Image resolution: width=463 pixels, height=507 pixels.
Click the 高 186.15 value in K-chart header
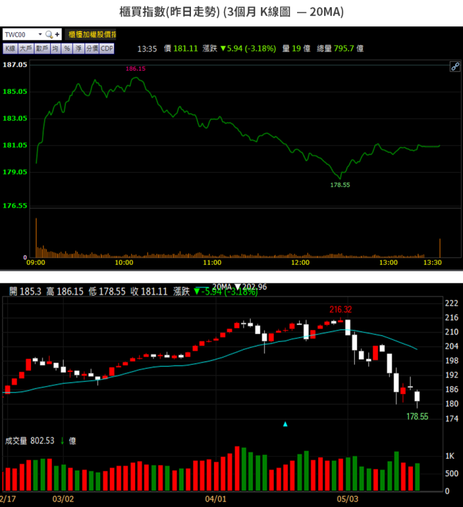point(65,292)
